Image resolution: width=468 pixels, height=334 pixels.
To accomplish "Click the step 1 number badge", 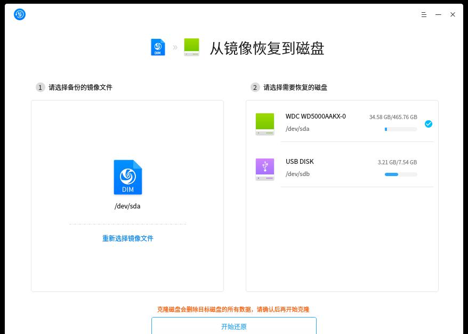I will point(40,87).
